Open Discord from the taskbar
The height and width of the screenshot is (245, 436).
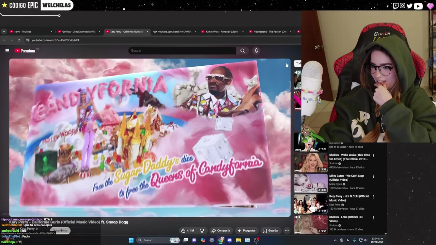click(230, 240)
